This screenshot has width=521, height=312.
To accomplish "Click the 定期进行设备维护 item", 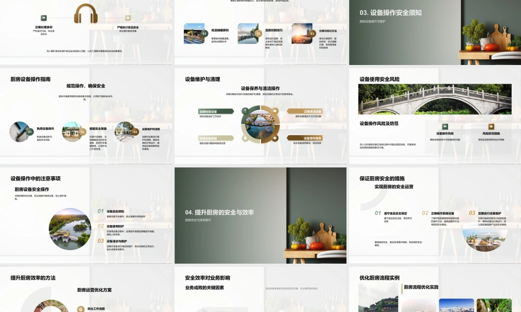I will 490,213.
